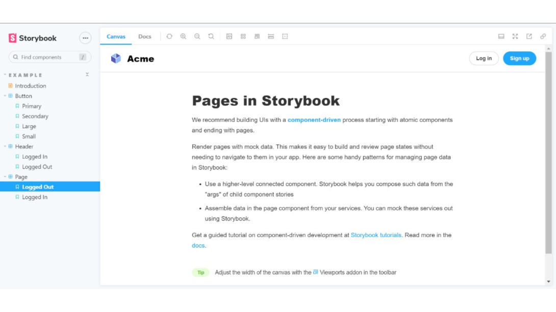Go full screen with the toolbar icon
The height and width of the screenshot is (312, 556).
click(515, 37)
